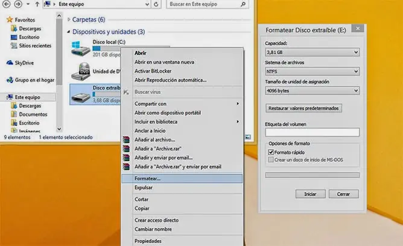Collapse the Dispositivos y unidades group
403x246 pixels.
click(69, 32)
